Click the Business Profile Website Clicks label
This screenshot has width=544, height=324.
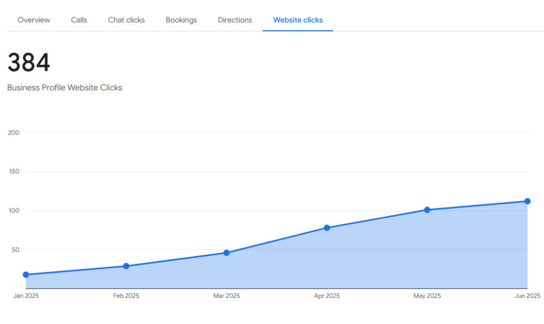pos(65,88)
